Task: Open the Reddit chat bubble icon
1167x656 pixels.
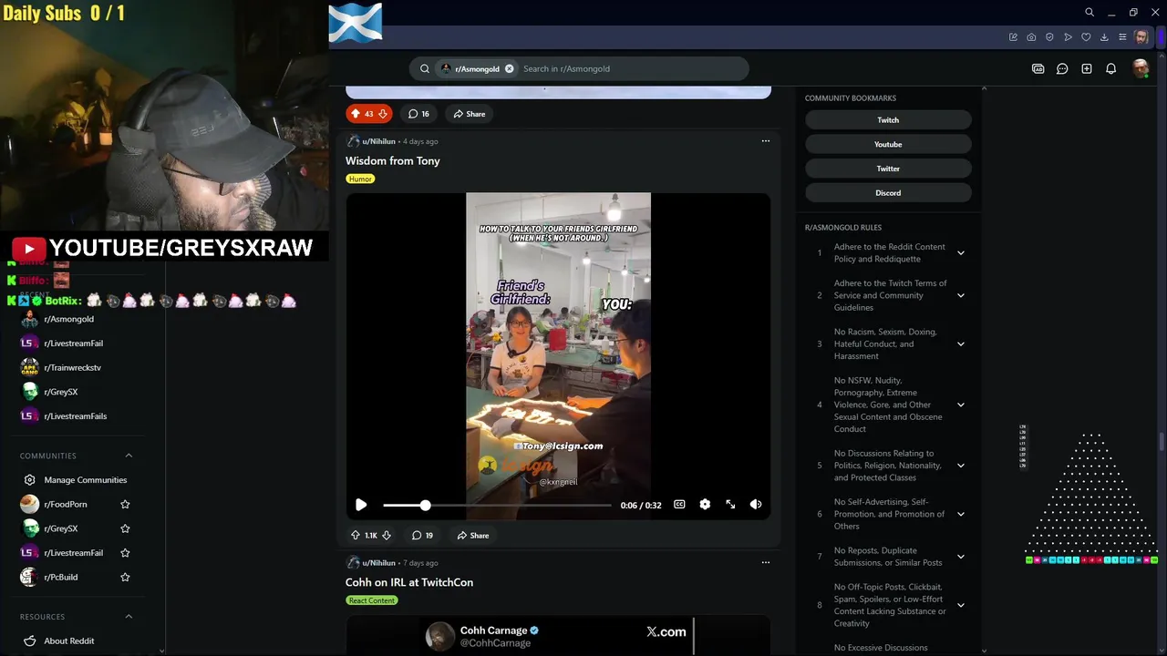Action: pyautogui.click(x=1062, y=68)
